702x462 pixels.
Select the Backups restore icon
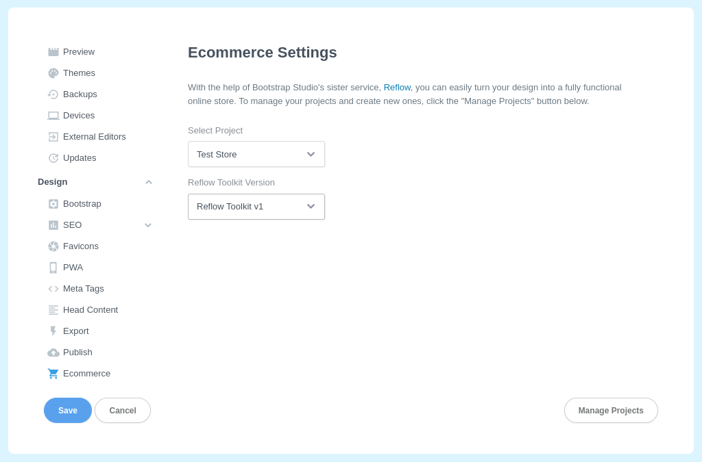click(x=53, y=94)
